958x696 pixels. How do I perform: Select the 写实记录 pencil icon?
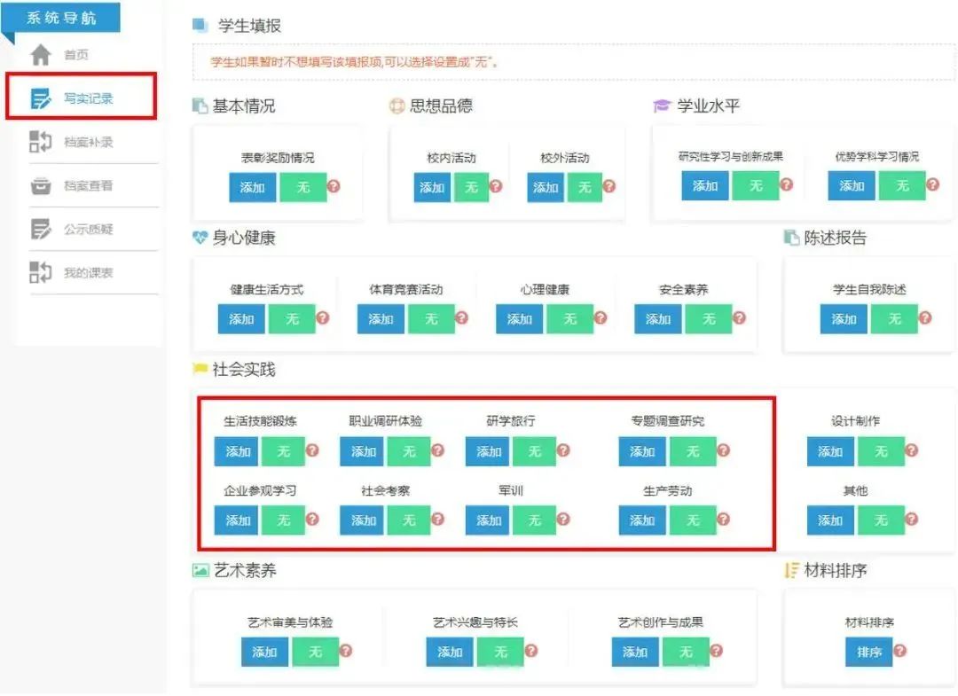click(x=40, y=98)
